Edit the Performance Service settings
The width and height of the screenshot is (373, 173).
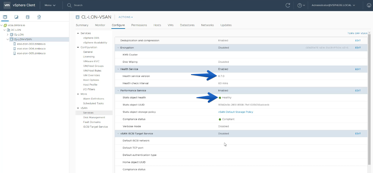point(358,91)
